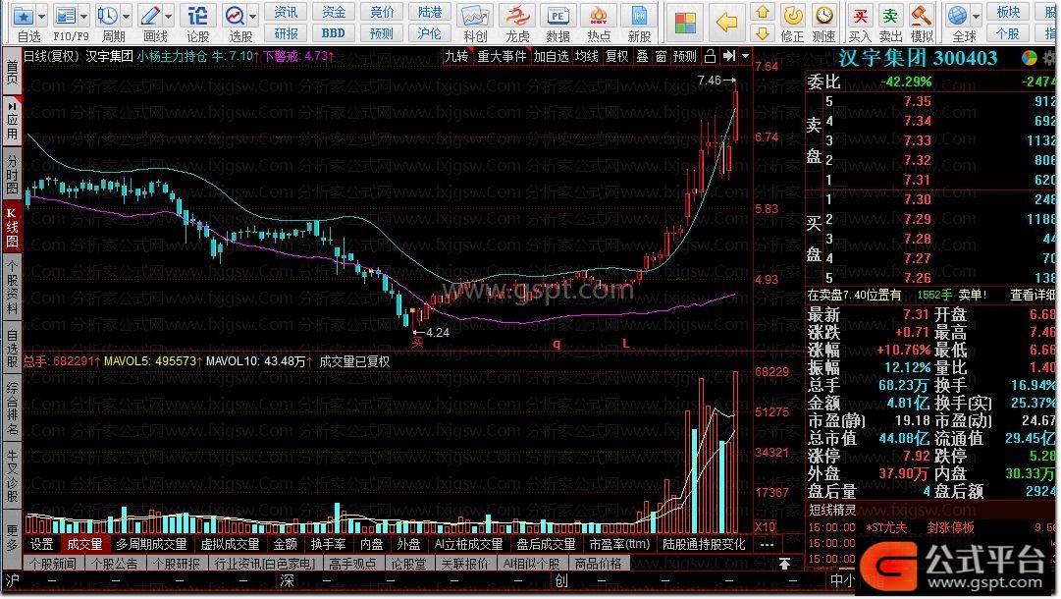Click the 研报 toolbar button
The width and height of the screenshot is (1061, 599).
[x=286, y=33]
